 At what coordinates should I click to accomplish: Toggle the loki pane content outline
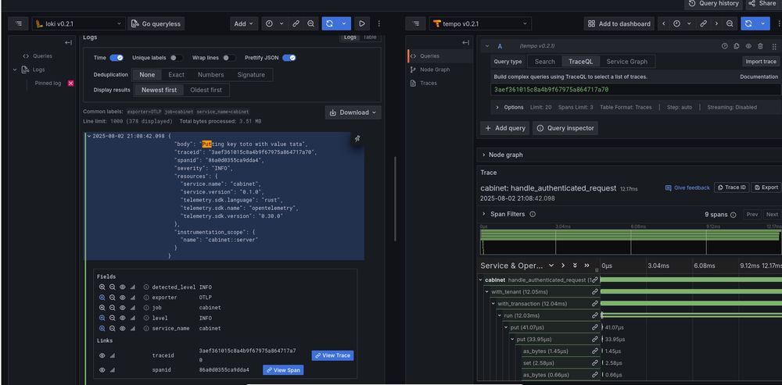(x=19, y=23)
